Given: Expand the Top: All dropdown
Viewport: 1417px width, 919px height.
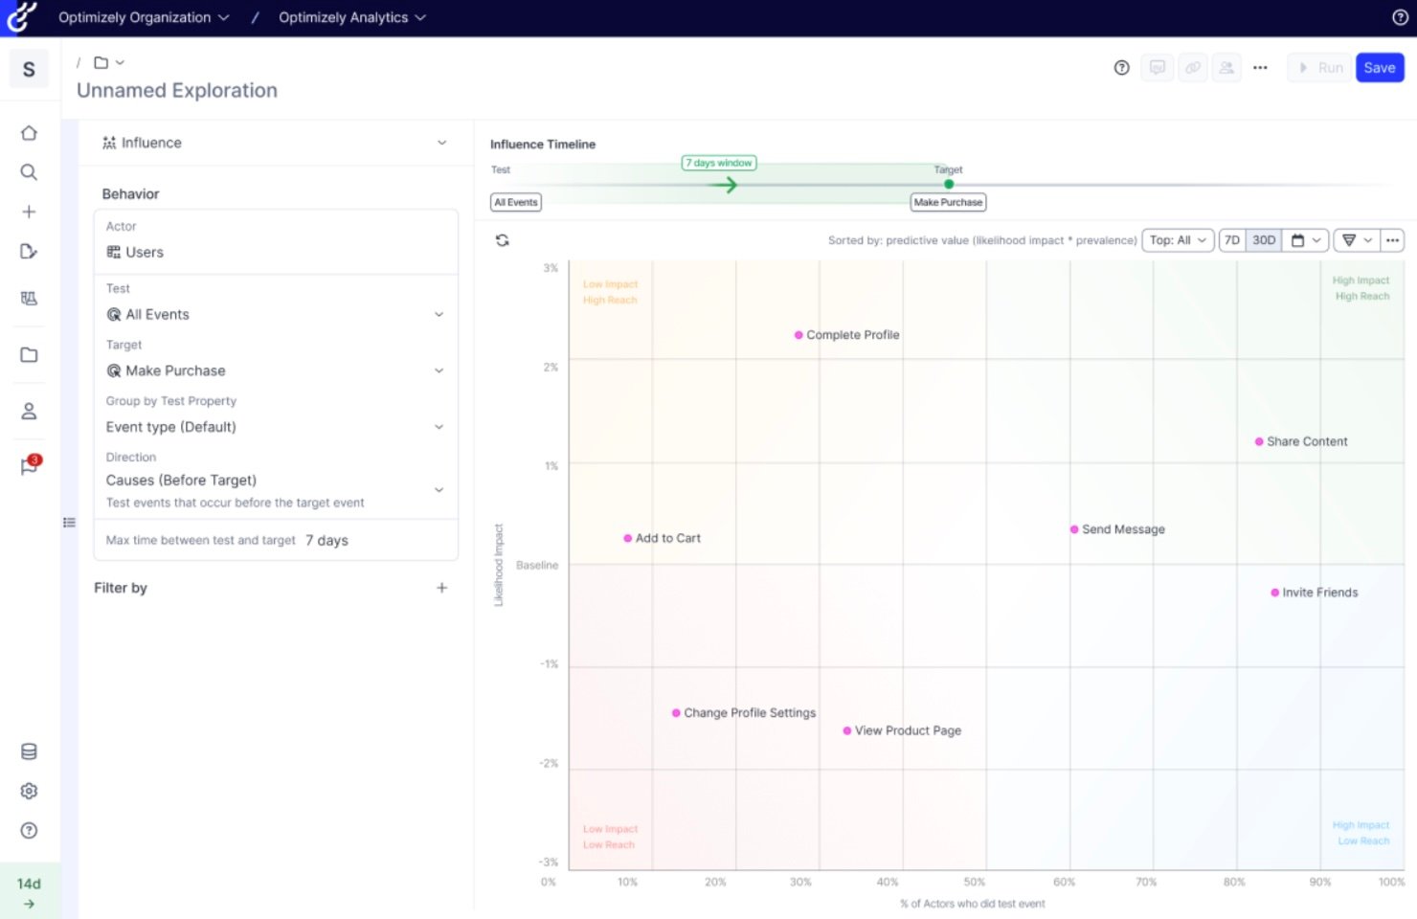Looking at the screenshot, I should point(1177,240).
